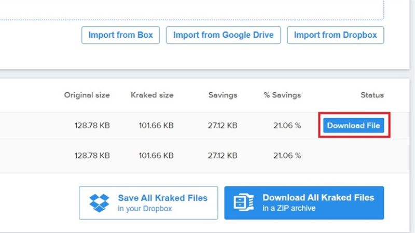The height and width of the screenshot is (233, 415).
Task: Click the % Savings column header
Action: click(282, 95)
